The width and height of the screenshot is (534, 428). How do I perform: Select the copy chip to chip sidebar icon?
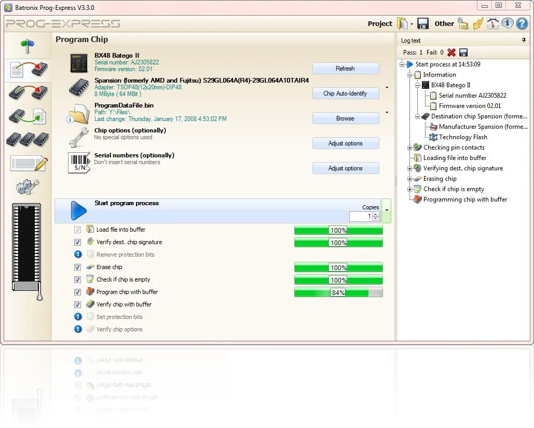28,92
